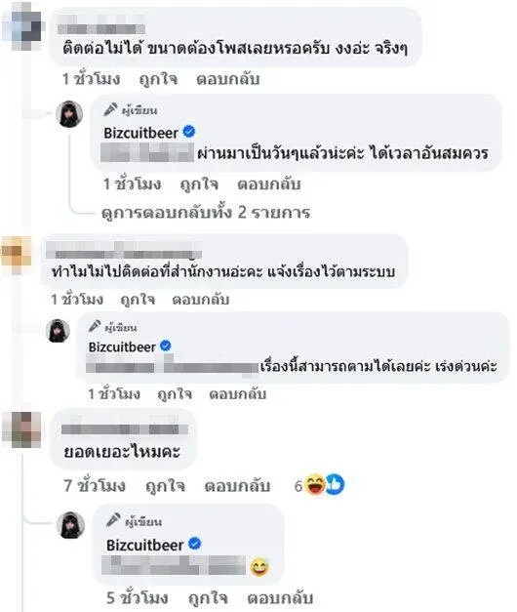Image resolution: width=517 pixels, height=612 pixels.
Task: Click the 5 ชั่วโมง timestamp on last reply
Action: click(138, 598)
